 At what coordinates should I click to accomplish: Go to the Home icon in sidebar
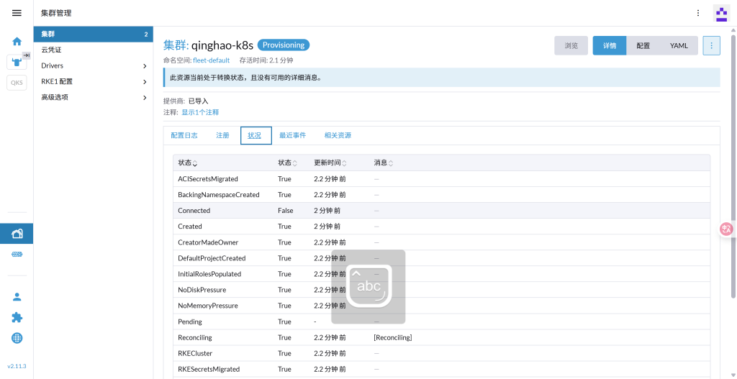click(17, 42)
